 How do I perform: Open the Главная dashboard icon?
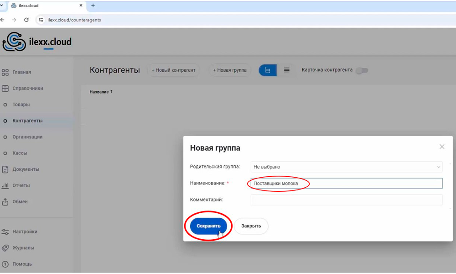(5, 72)
